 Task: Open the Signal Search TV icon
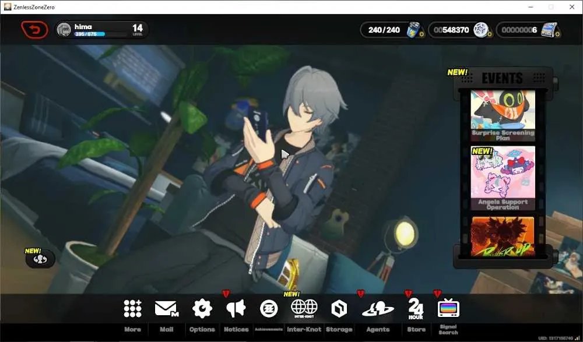tap(448, 308)
